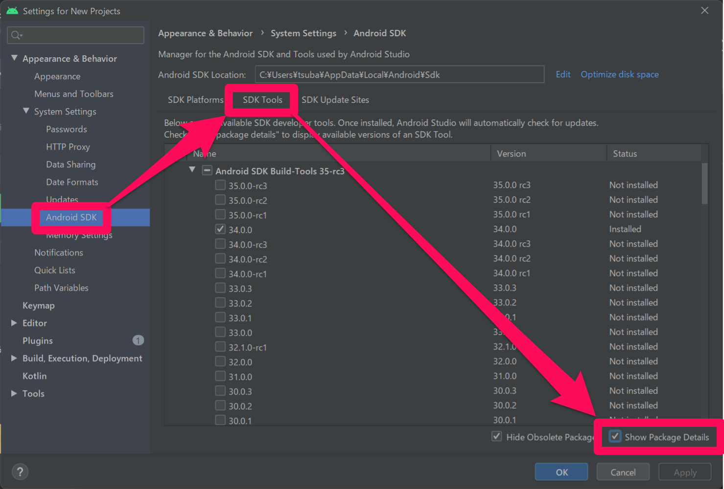Click the SDK tools list vertical scrollbar
The height and width of the screenshot is (489, 724).
704,184
